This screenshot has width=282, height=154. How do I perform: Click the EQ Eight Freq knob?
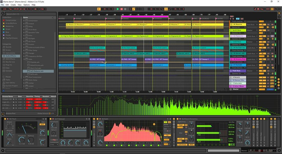[100, 124]
